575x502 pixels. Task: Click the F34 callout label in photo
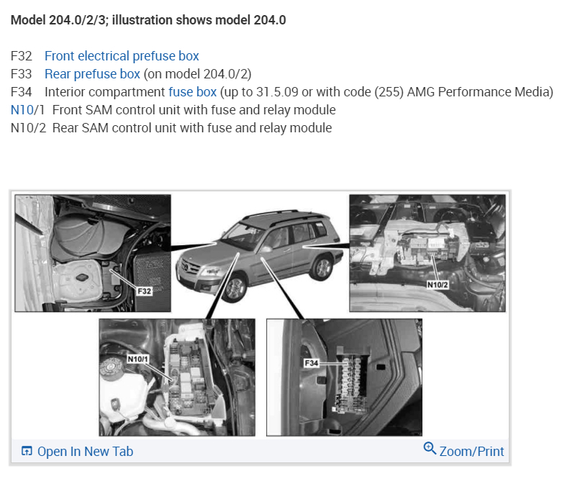coord(312,363)
